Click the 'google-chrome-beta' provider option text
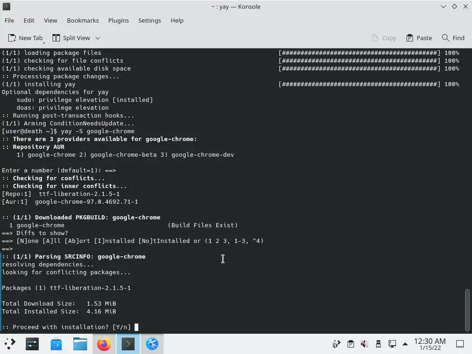 [124, 155]
